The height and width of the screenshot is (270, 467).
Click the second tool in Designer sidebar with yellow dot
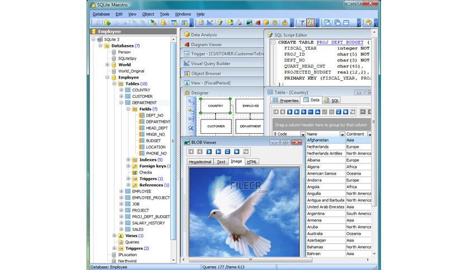[191, 110]
